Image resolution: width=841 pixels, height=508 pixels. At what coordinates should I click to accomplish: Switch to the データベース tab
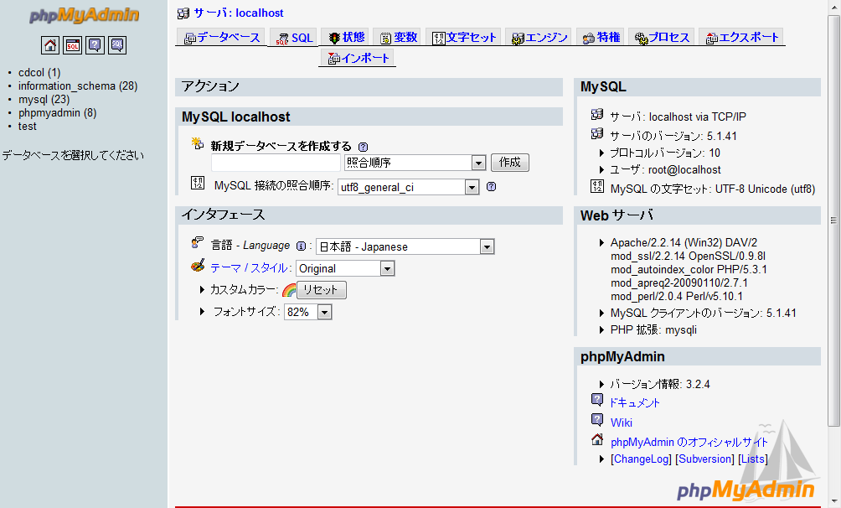pos(222,38)
